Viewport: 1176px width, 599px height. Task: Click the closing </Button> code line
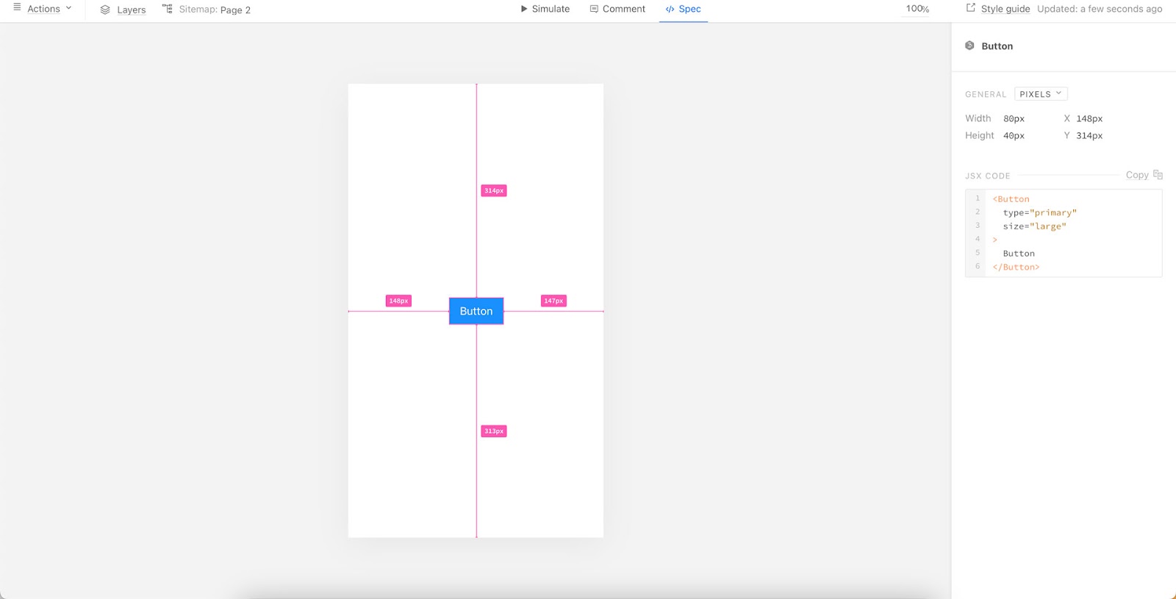(1016, 267)
